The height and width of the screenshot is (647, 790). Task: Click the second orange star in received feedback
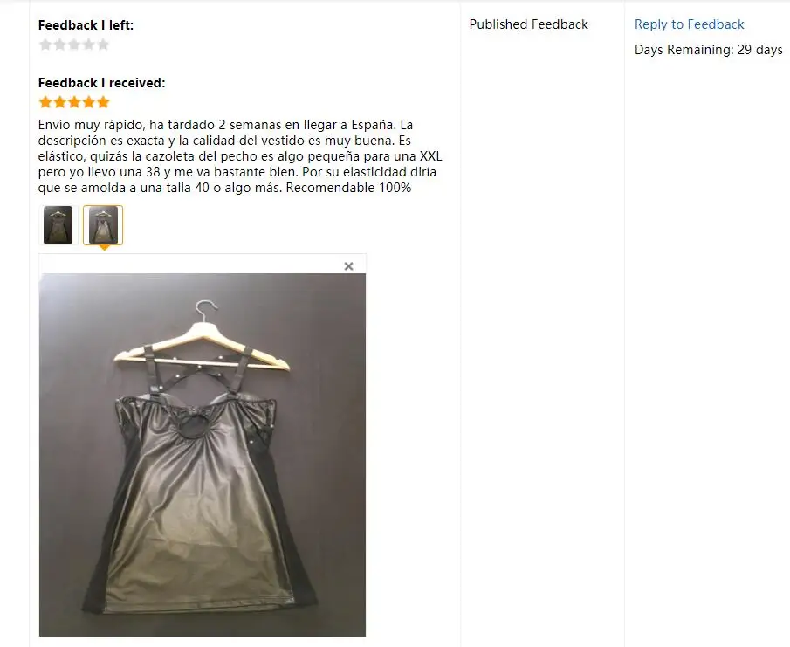point(60,102)
